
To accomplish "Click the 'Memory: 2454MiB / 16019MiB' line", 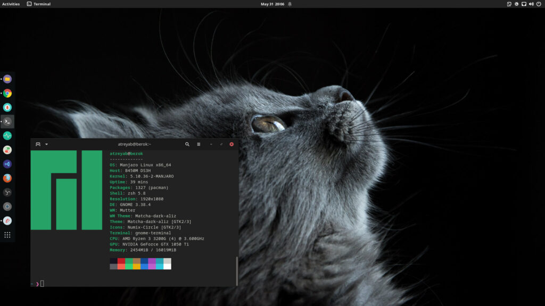I will [143, 250].
